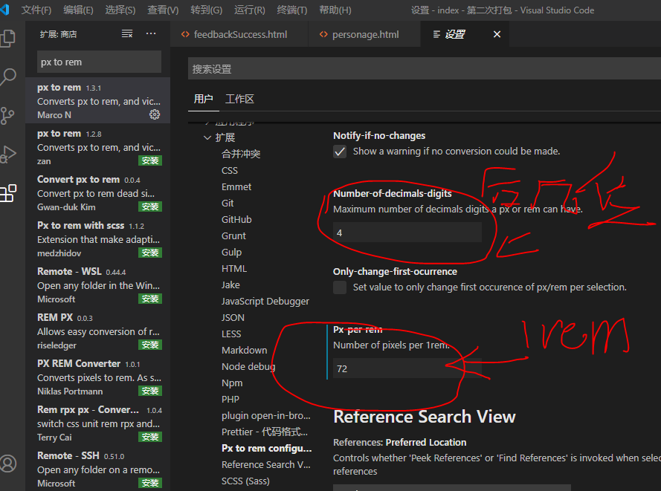Open the Search view in activity bar
This screenshot has height=491, width=661.
[7, 77]
